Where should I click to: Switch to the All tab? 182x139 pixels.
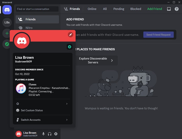point(105,9)
